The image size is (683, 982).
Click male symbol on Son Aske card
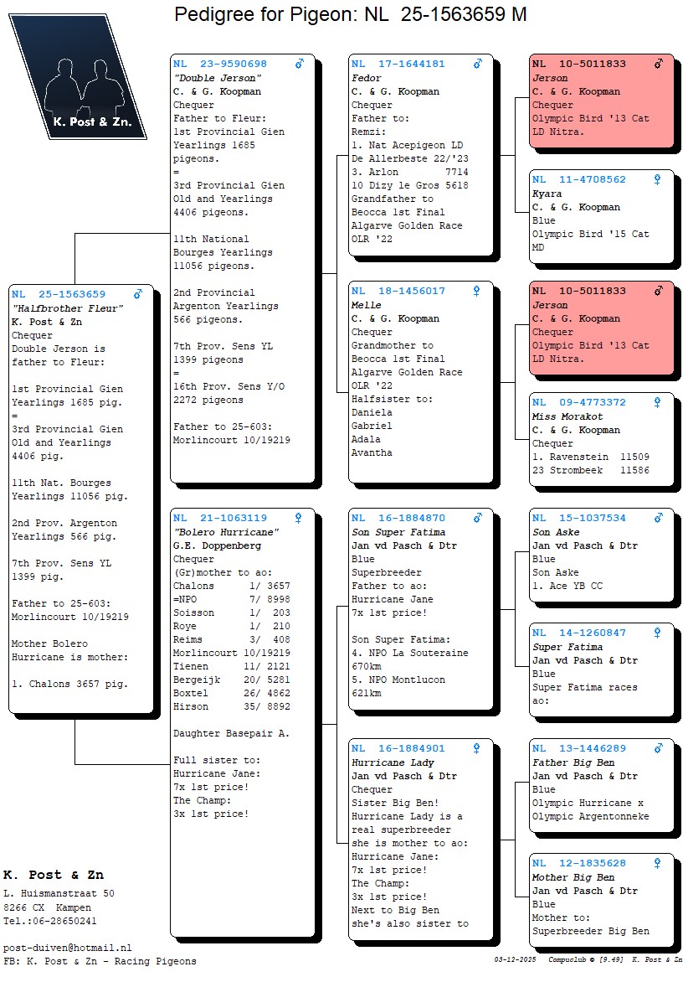[658, 518]
